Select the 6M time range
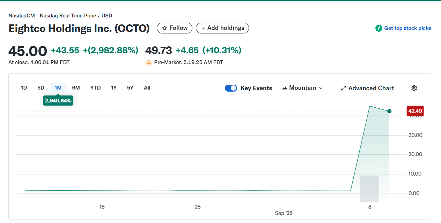 click(76, 88)
